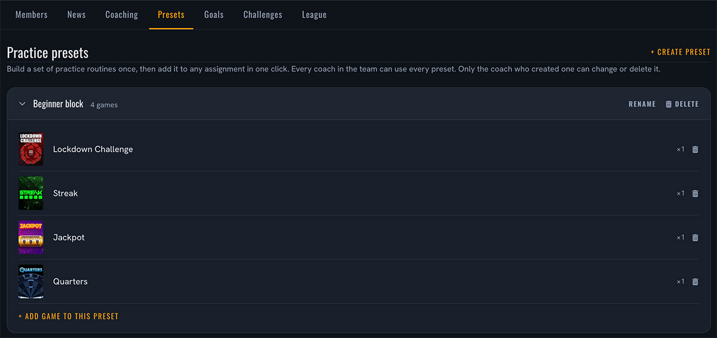
Task: Remove Streak using its trash icon
Action: click(x=695, y=193)
